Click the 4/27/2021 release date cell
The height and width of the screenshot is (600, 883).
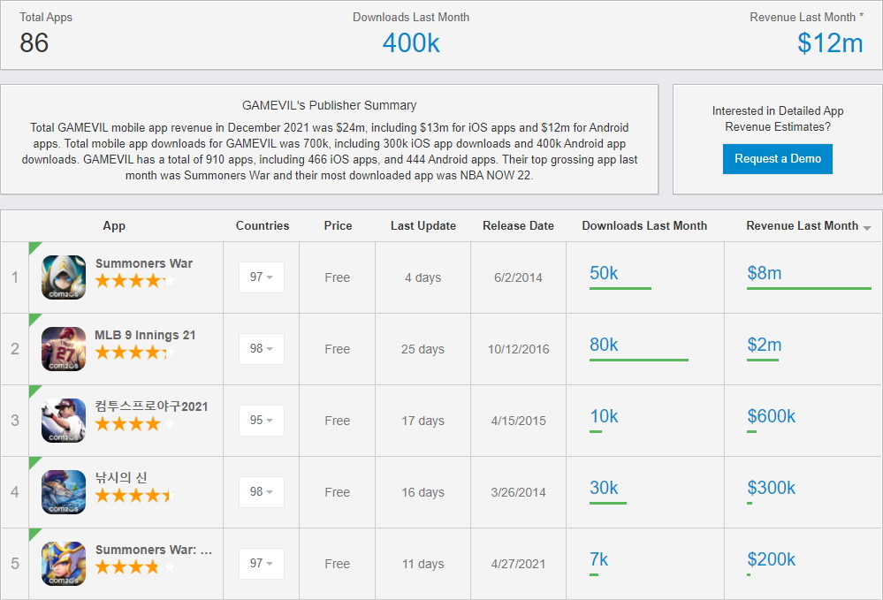click(x=518, y=564)
